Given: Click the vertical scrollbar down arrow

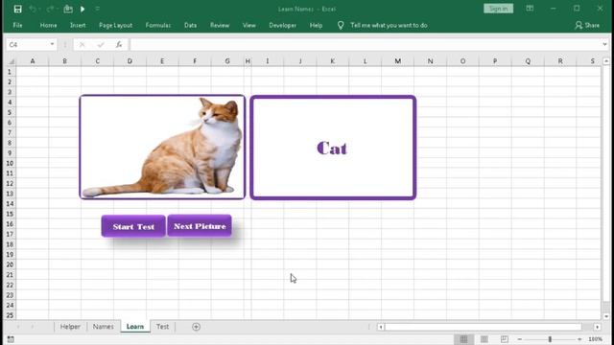Looking at the screenshot, I should [606, 316].
